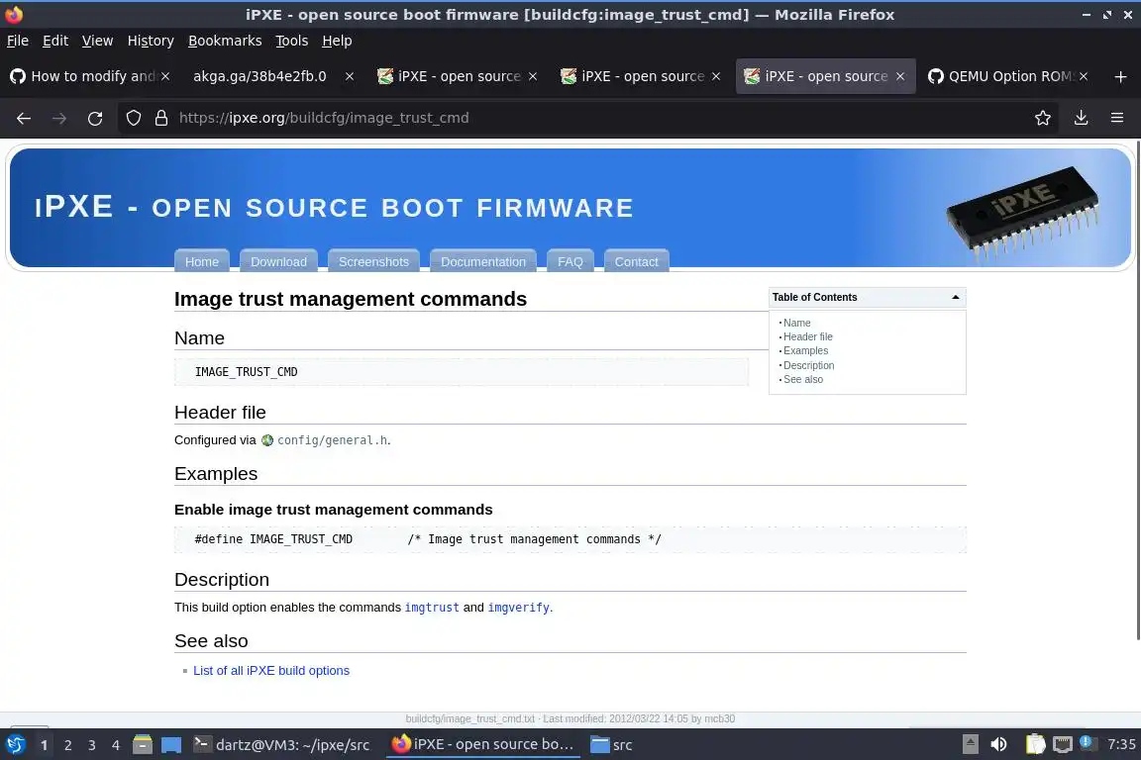Click the show desktop icon in taskbar
The width and height of the screenshot is (1141, 760).
[171, 745]
